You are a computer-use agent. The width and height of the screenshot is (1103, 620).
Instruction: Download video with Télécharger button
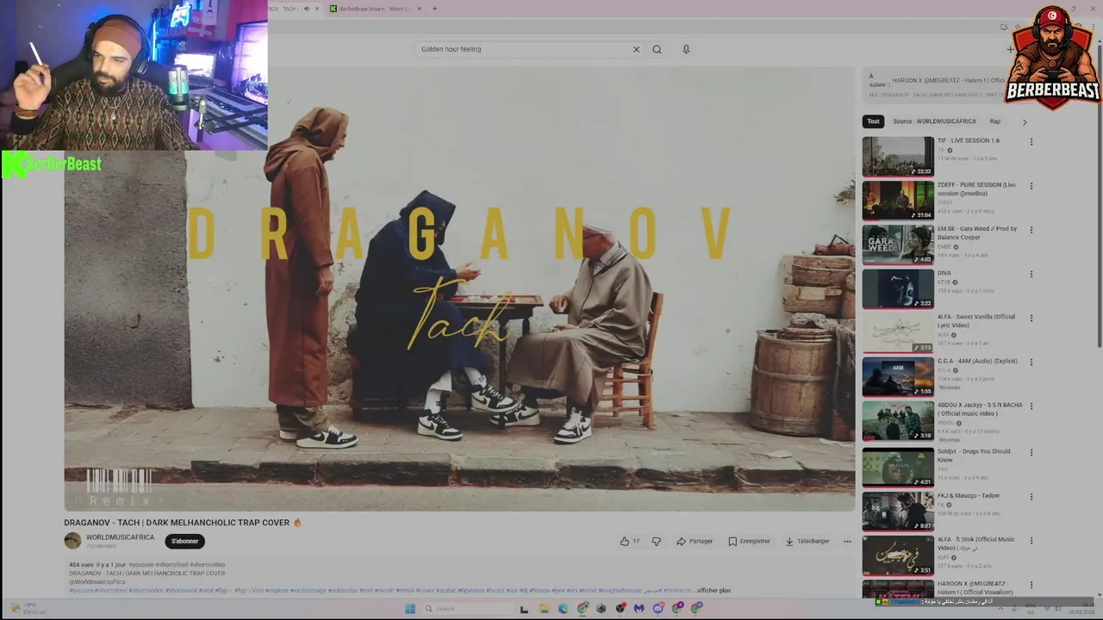807,541
